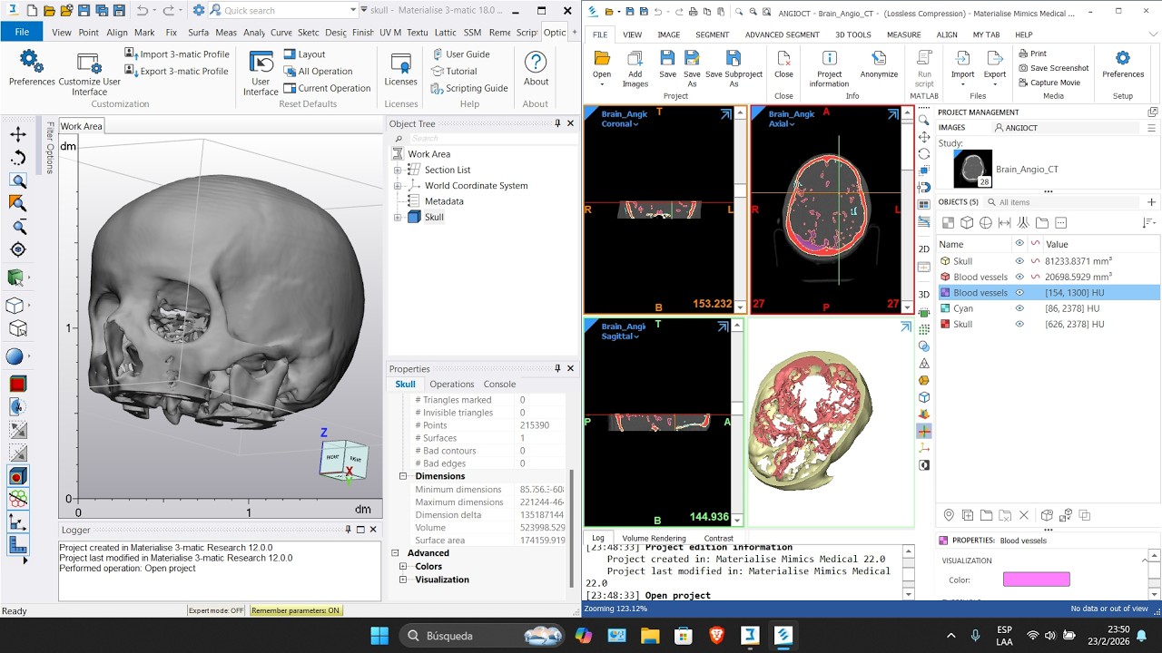Image resolution: width=1162 pixels, height=653 pixels.
Task: Open the Fix ribbon tab in 3-matic
Action: pos(171,32)
